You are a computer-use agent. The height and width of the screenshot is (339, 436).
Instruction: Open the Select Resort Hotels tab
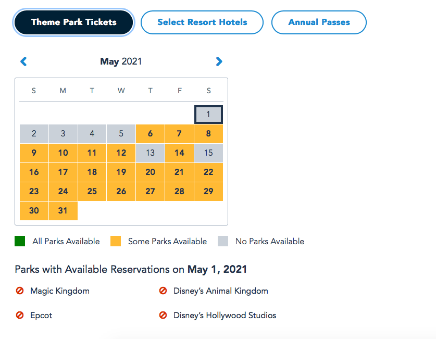(x=202, y=22)
